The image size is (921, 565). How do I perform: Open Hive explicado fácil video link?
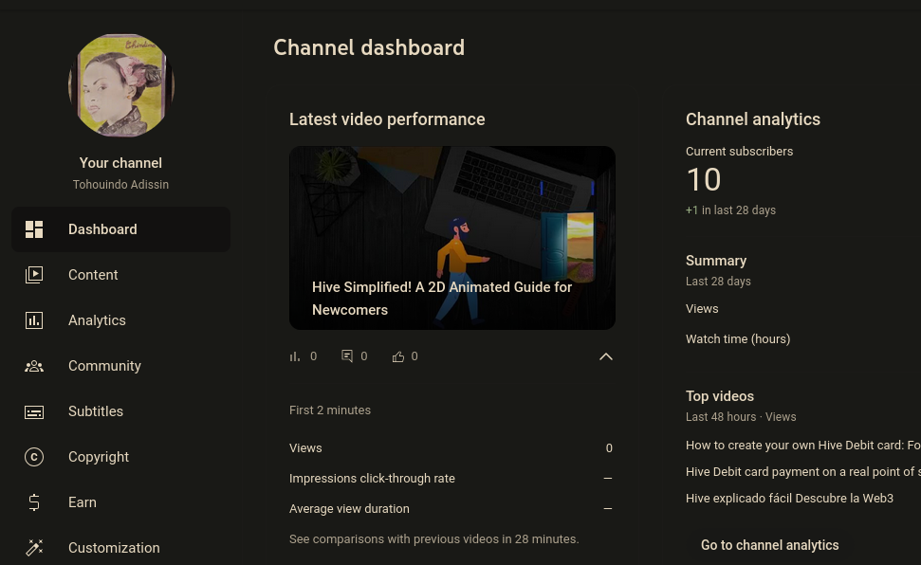[x=789, y=498]
